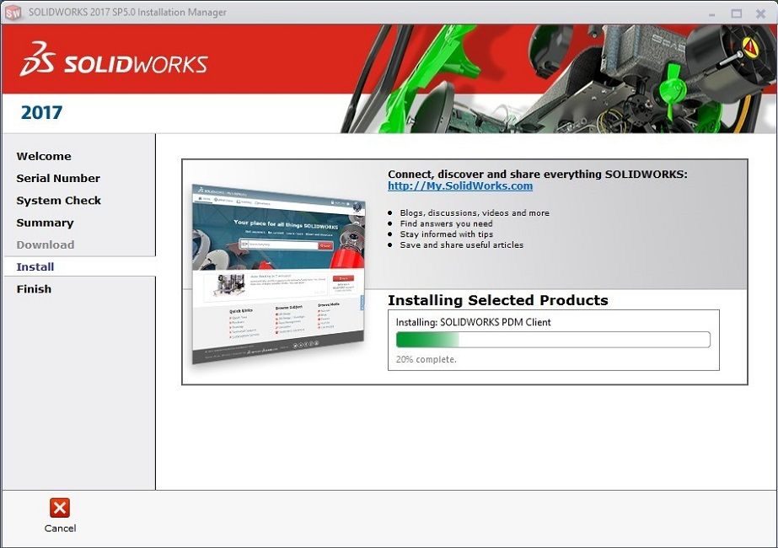This screenshot has width=778, height=548.
Task: Click the SW icon in the title bar
Action: tap(11, 12)
